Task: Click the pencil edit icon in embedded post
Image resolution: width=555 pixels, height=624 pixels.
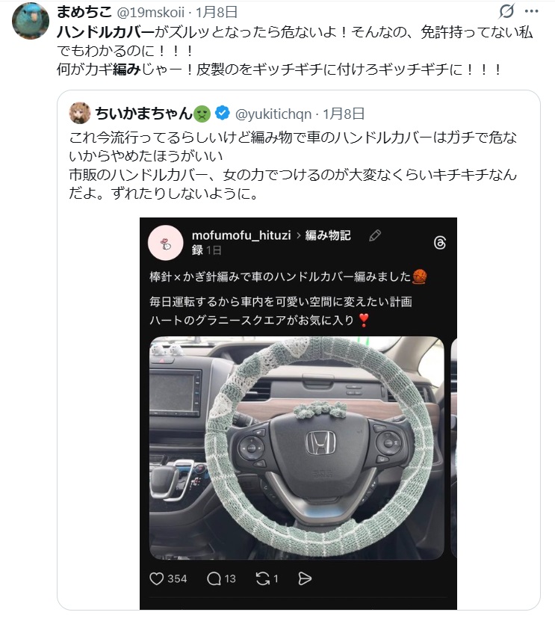Action: (x=375, y=235)
